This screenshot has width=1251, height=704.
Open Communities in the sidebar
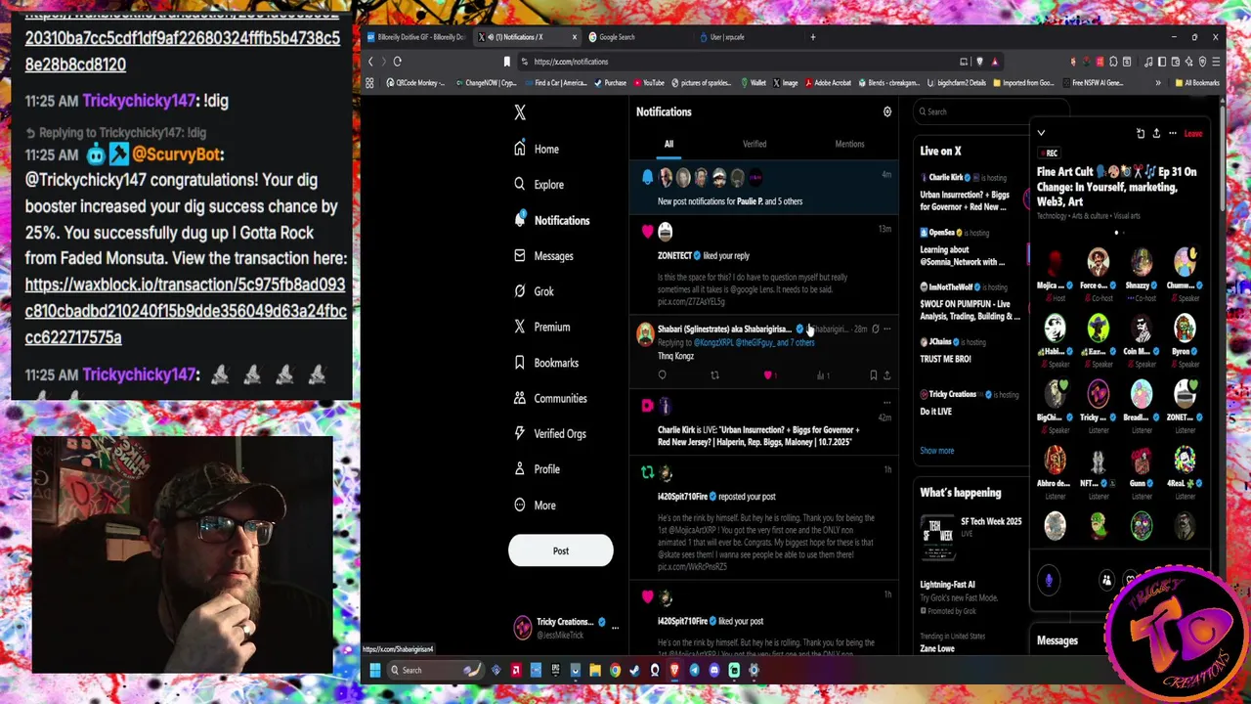550,398
